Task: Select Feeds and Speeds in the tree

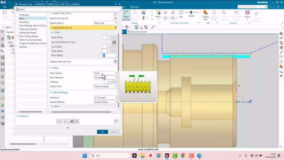Action: point(28,29)
